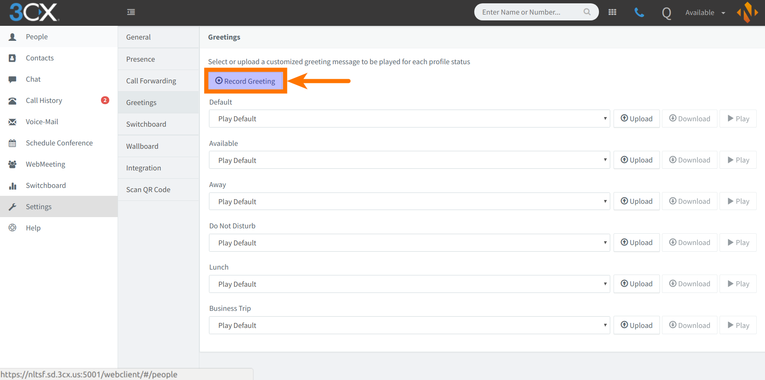765x380 pixels.
Task: Click the Schedule Conference calendar icon
Action: click(13, 143)
